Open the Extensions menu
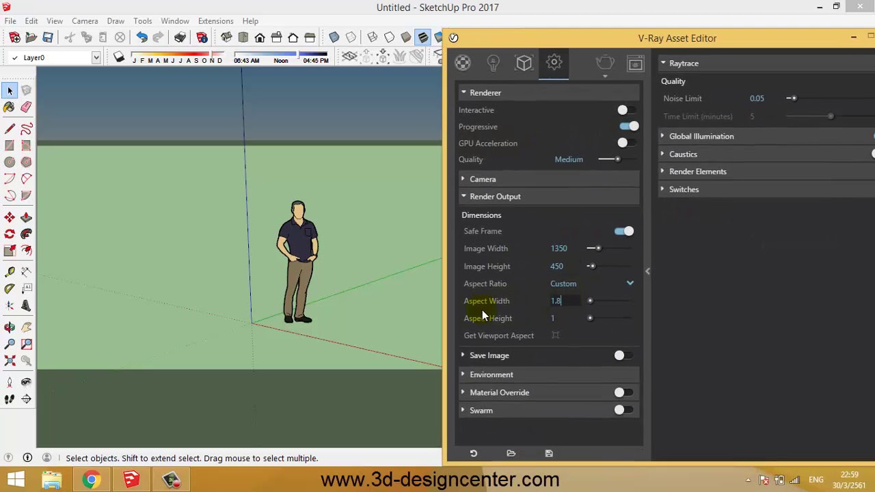Screen dimensions: 875x492 pos(215,21)
